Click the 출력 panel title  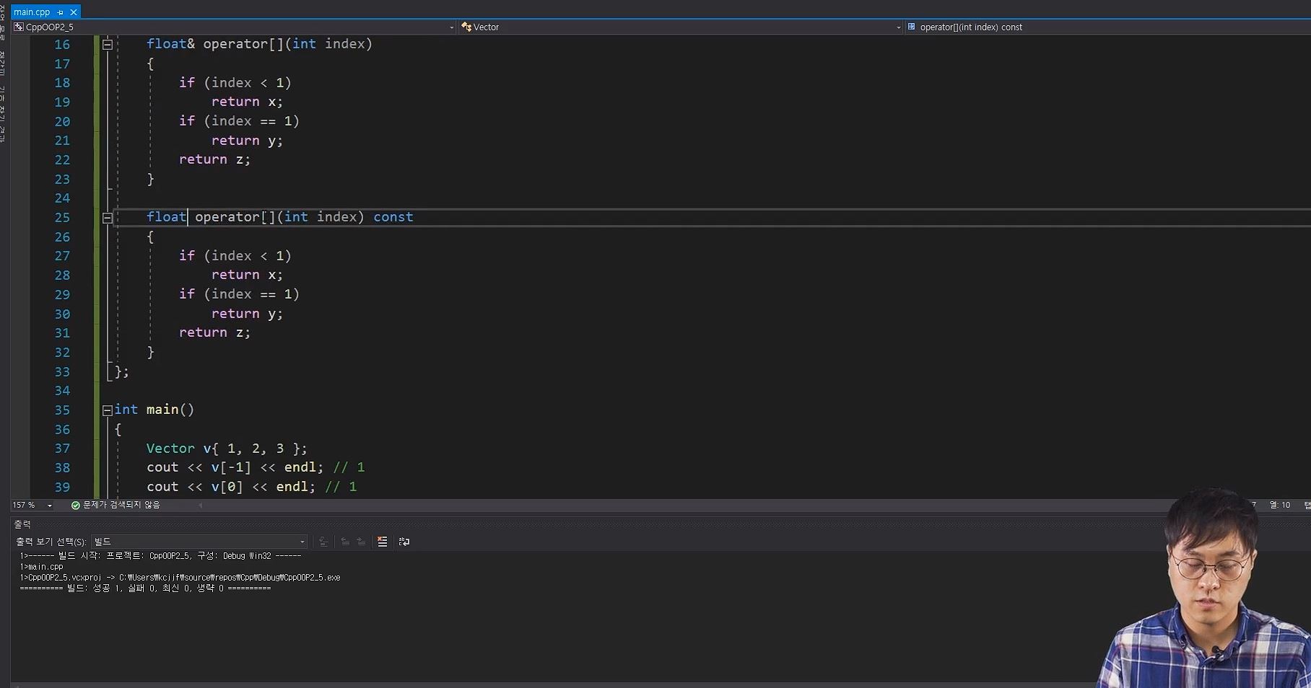coord(22,524)
